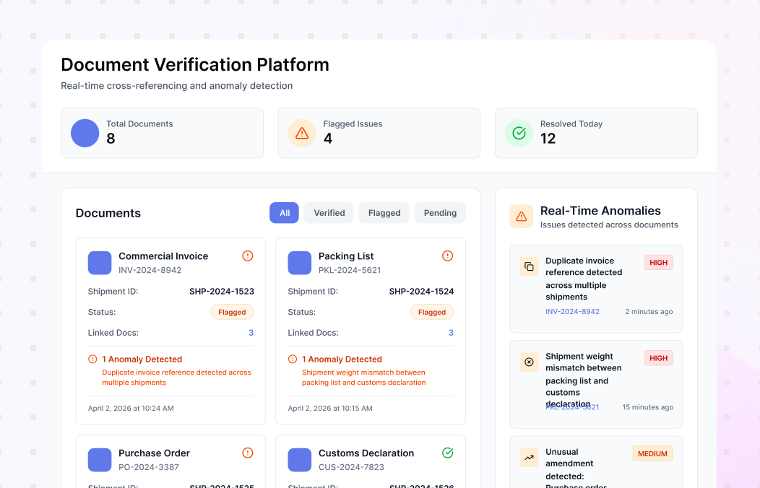Click the Total Documents blue circle icon
The image size is (760, 488).
85,133
